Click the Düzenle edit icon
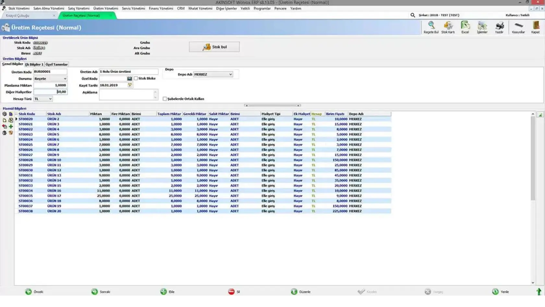The image size is (545, 307). pos(294,292)
